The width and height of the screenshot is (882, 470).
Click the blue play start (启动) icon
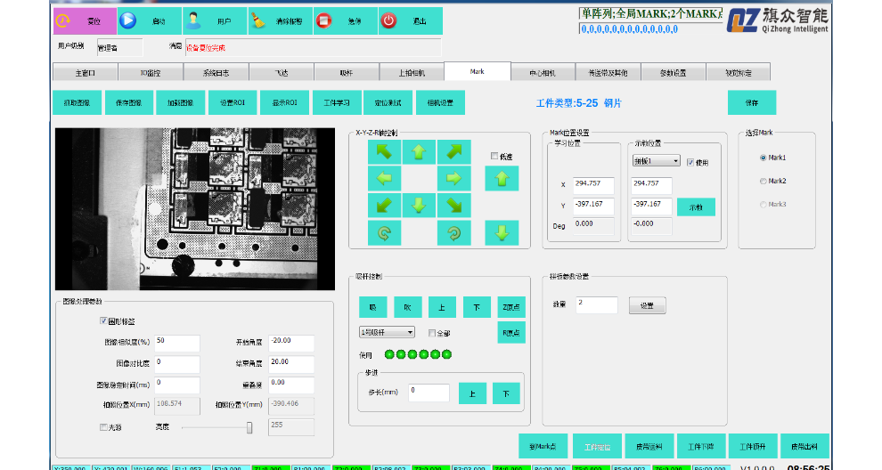128,20
